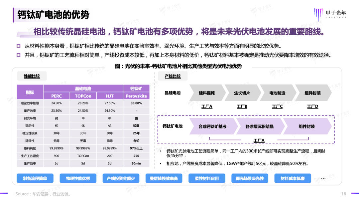Click the 产线投资金额少 tag
This screenshot has height=202, width=359.
(x=121, y=178)
